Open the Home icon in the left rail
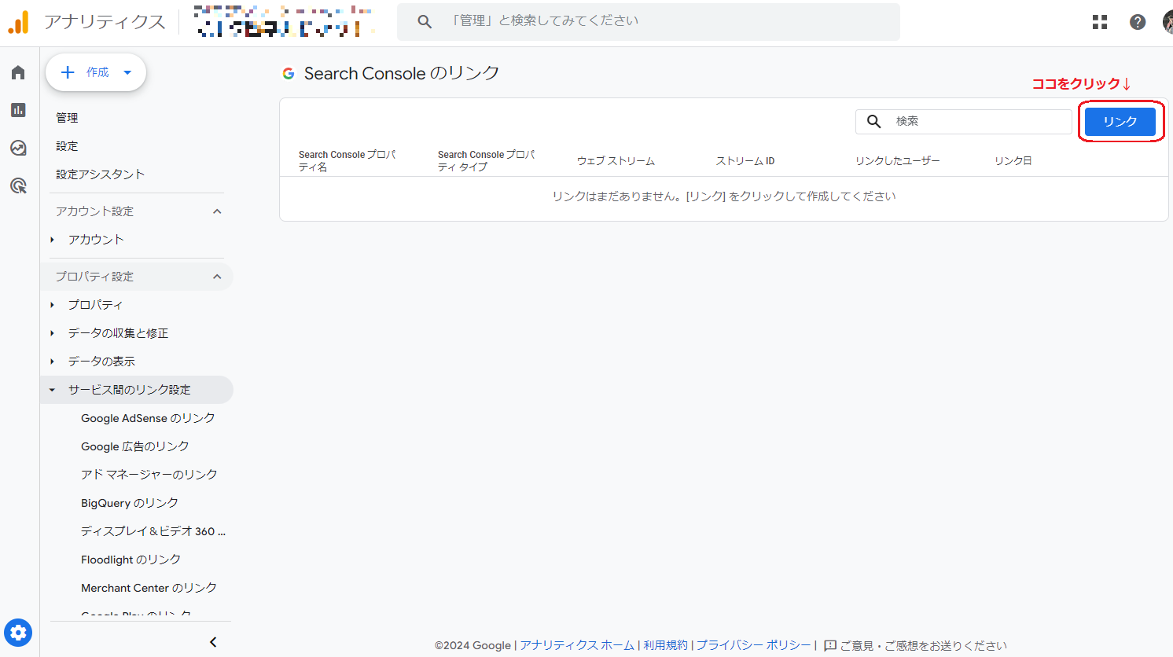Screen dimensions: 1173x657 tap(17, 72)
